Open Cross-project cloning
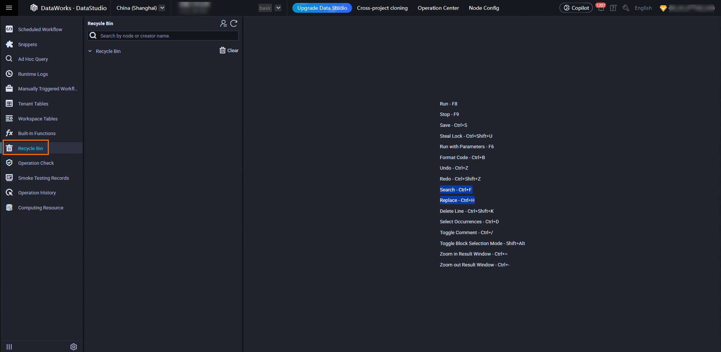The height and width of the screenshot is (352, 721). pos(382,8)
